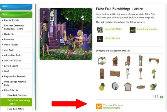Collapse the Faire Folk Life category
The width and height of the screenshot is (167, 112).
point(2,90)
